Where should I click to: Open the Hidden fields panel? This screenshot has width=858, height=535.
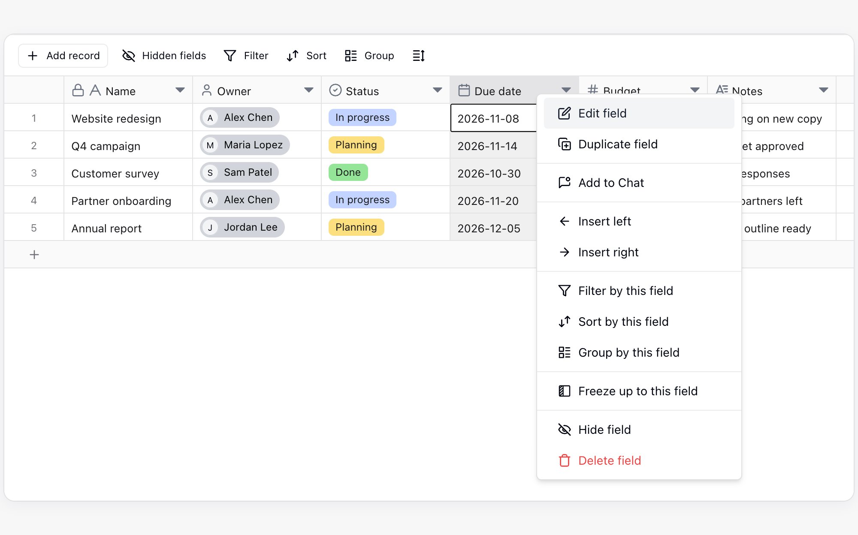[x=164, y=56]
